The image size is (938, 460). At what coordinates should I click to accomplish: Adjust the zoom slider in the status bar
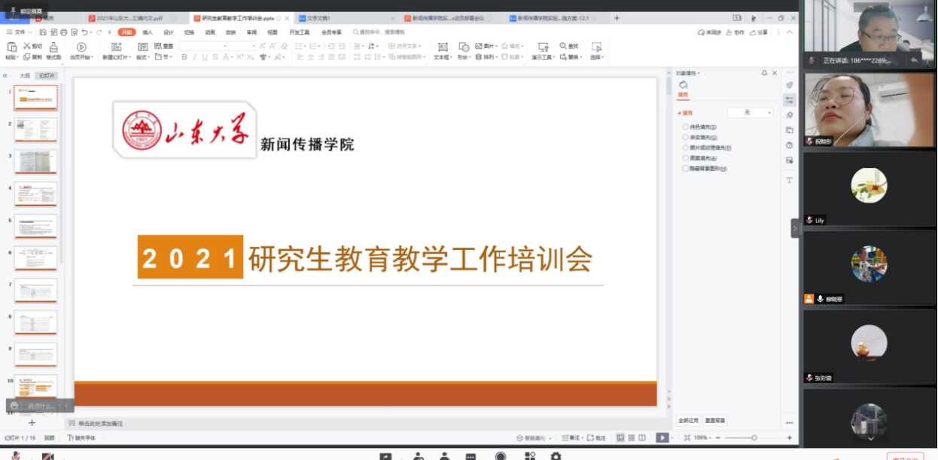[x=754, y=437]
